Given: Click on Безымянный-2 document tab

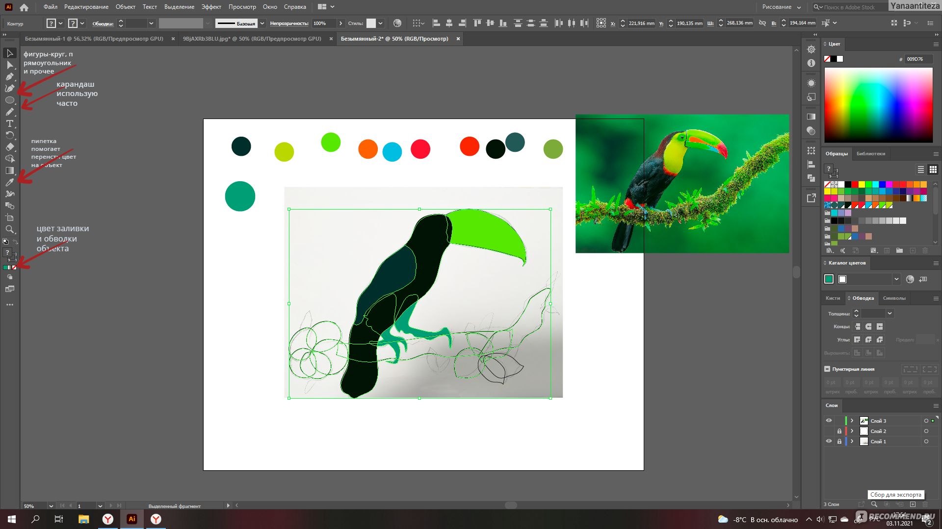Looking at the screenshot, I should coord(394,38).
